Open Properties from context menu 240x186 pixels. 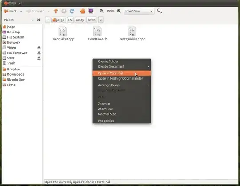coord(122,121)
